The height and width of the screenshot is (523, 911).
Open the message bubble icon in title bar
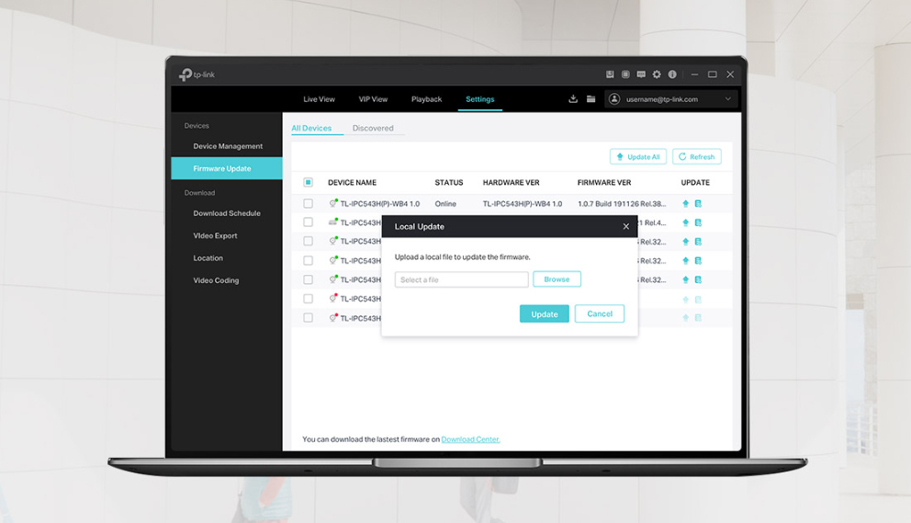point(641,74)
